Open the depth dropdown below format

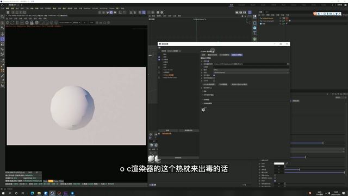[x=251, y=72]
